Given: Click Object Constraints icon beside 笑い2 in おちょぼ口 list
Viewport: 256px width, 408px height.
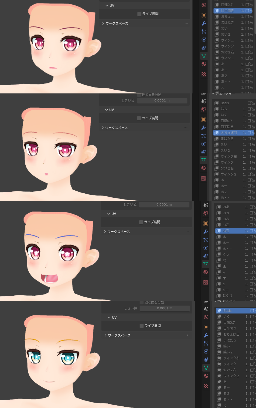Looking at the screenshot, I should (204, 152).
